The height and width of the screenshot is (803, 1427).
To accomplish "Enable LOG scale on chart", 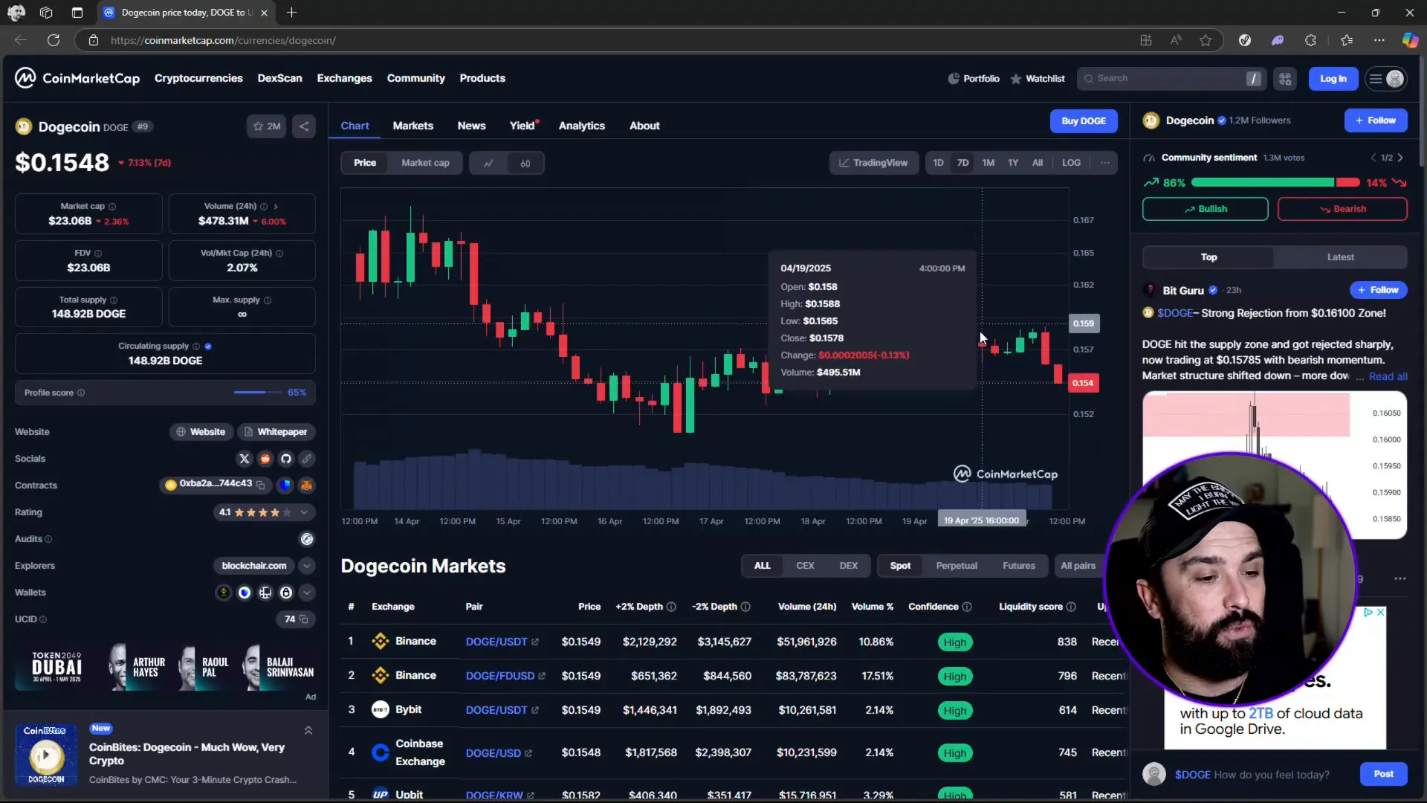I will point(1071,163).
